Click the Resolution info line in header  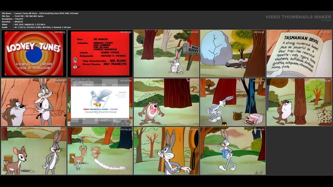[12, 19]
